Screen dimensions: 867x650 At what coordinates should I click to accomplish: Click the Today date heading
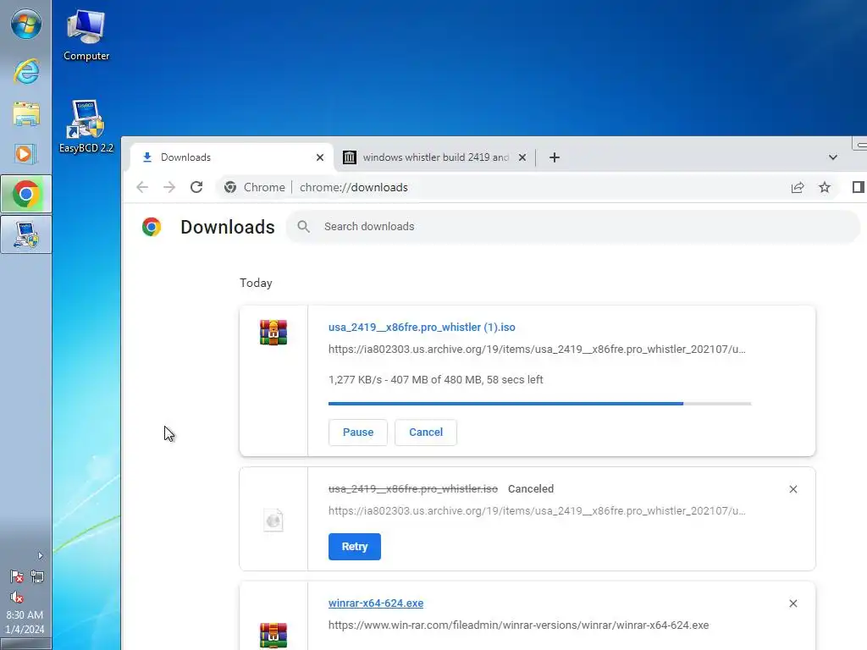tap(256, 283)
